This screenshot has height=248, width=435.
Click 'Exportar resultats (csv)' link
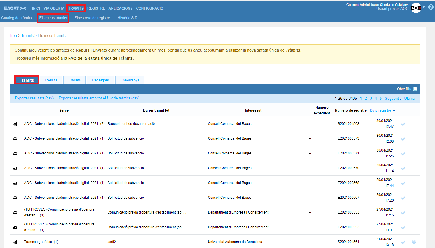click(x=34, y=98)
